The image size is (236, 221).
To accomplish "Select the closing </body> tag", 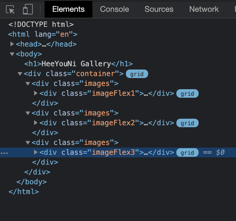I will [x=31, y=182].
